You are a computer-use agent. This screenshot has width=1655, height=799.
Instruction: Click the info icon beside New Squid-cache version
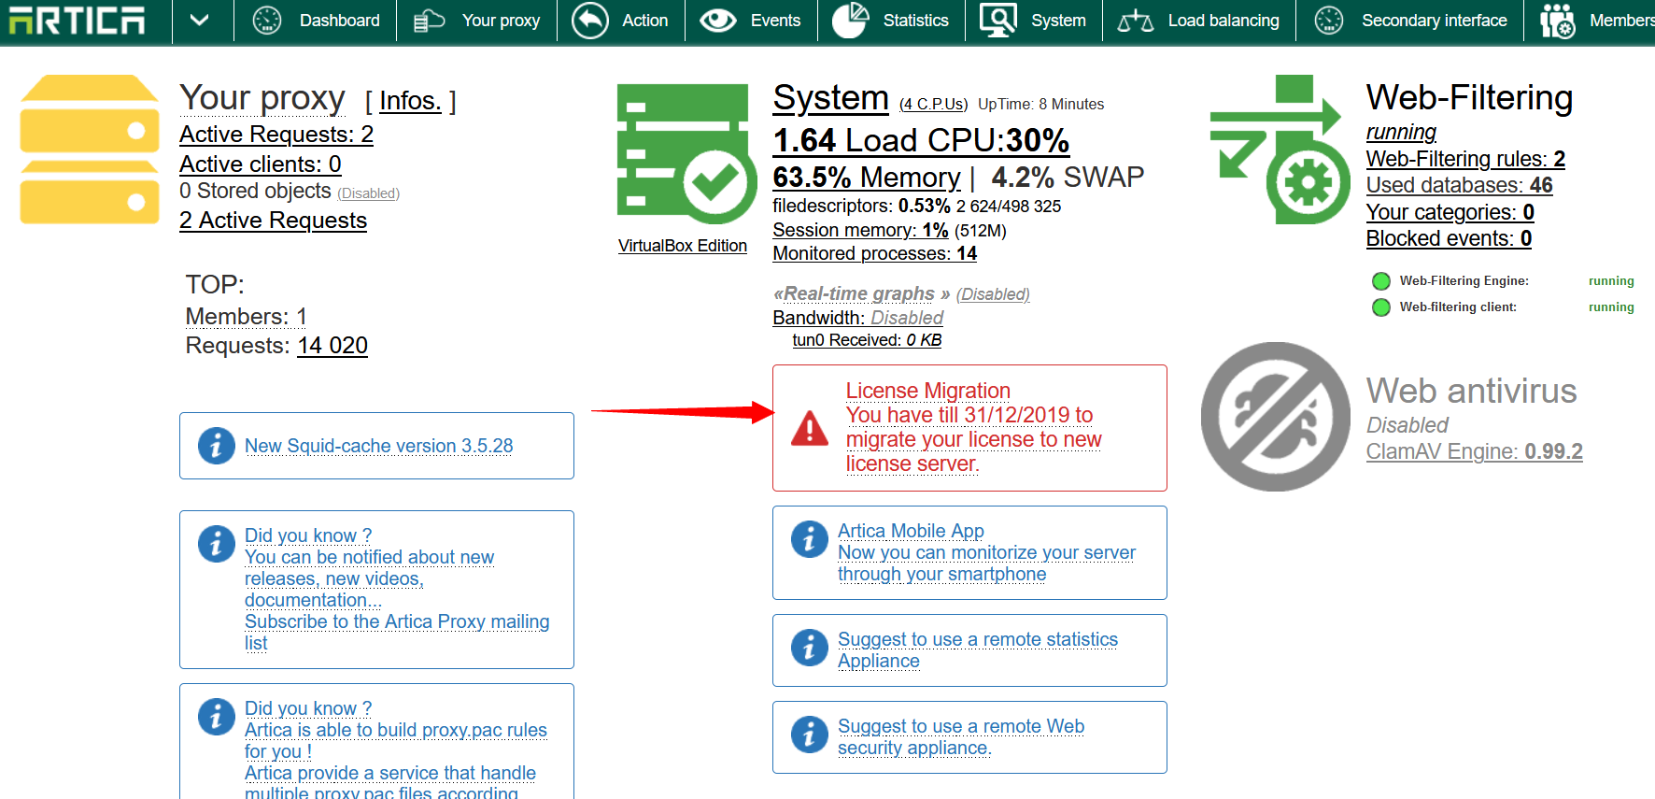(217, 446)
